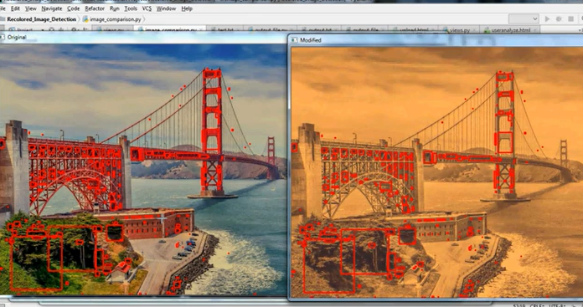Open the Run menu
This screenshot has height=307, width=583.
point(115,8)
